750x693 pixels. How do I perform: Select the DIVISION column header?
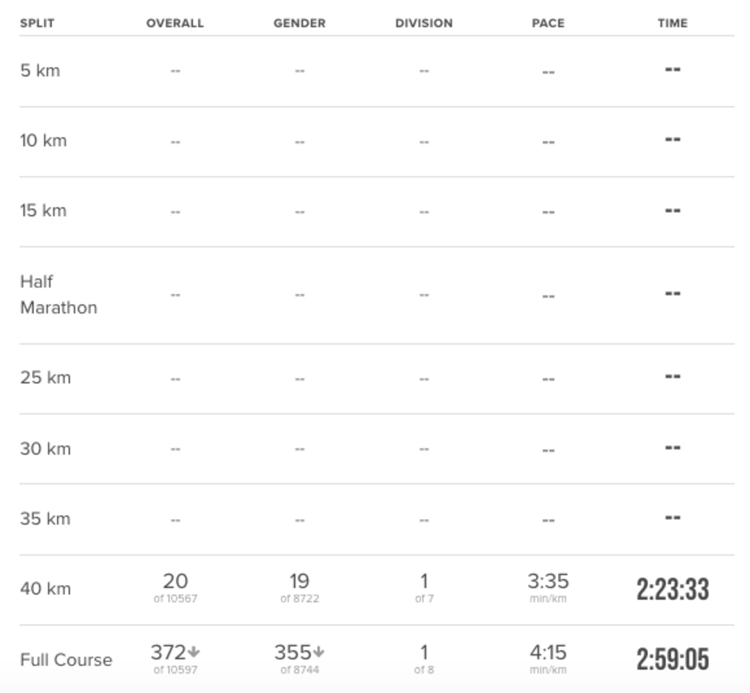tap(424, 23)
